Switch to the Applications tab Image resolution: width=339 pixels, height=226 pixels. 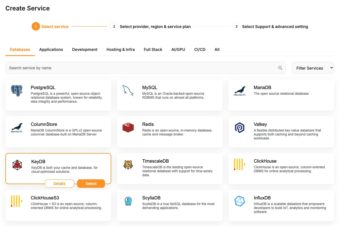click(51, 49)
